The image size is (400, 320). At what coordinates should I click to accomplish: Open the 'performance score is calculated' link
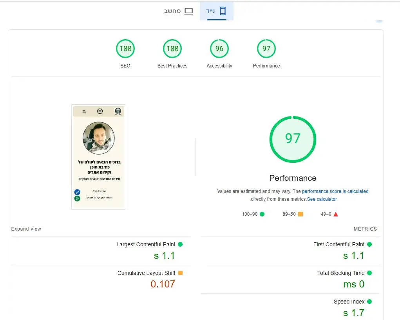tap(335, 191)
